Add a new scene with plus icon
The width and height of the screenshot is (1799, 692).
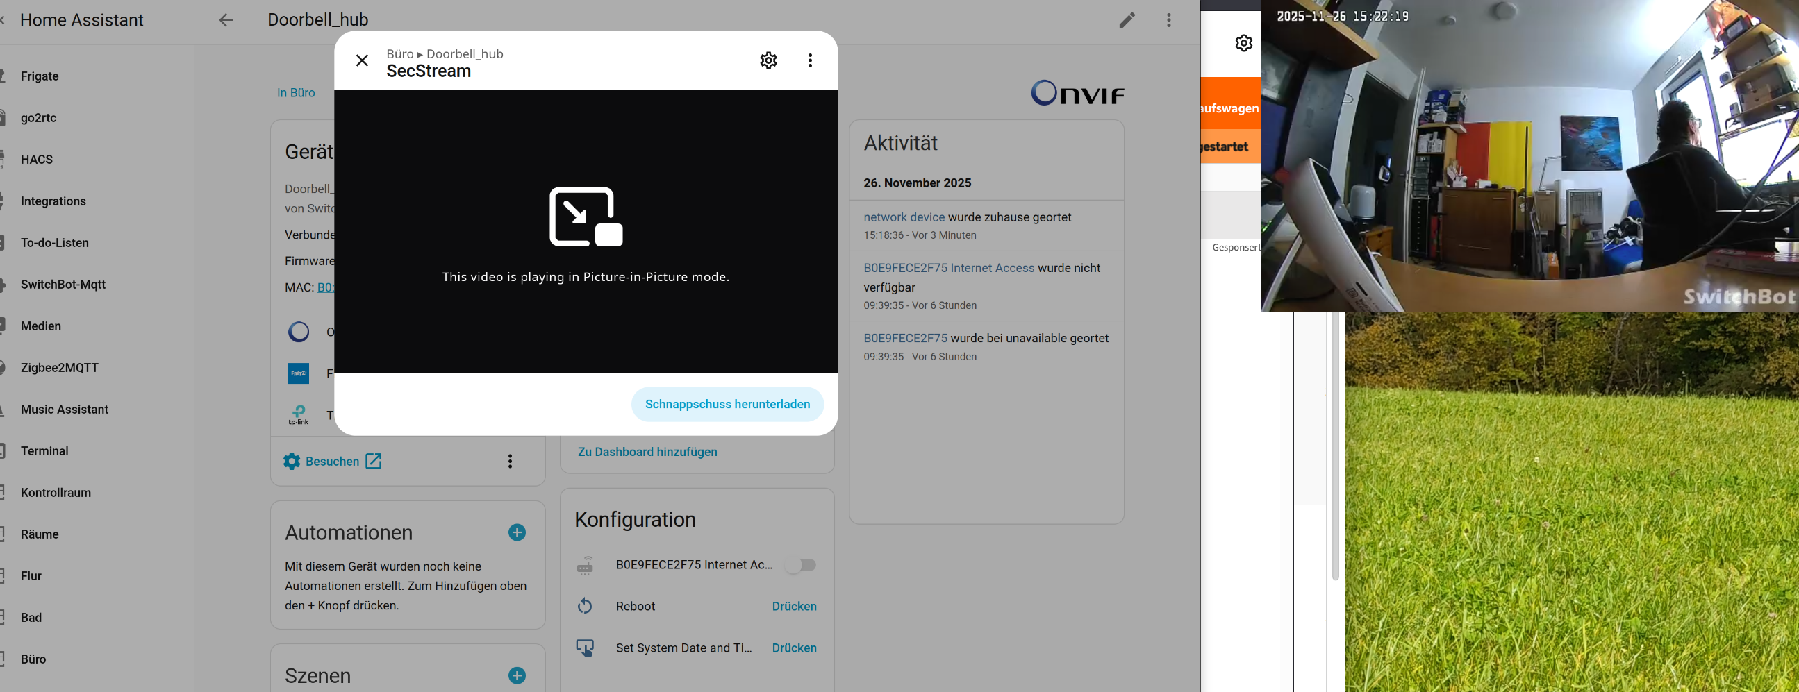point(517,675)
